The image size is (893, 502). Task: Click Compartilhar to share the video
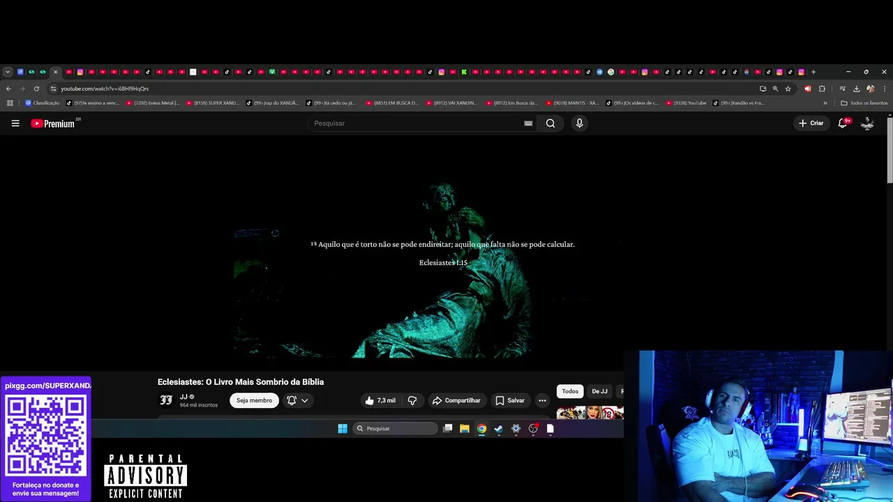[456, 400]
